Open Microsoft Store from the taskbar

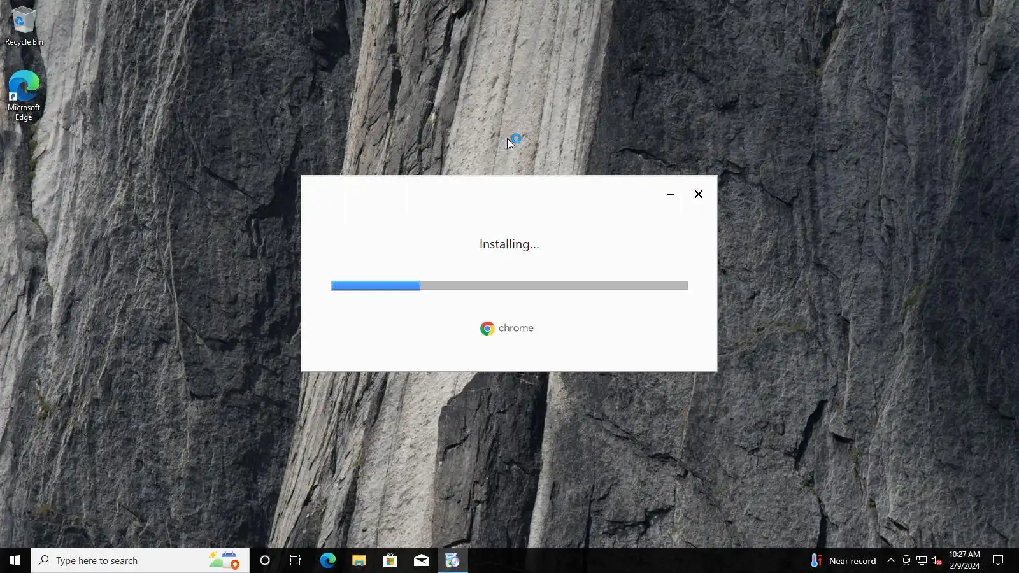tap(390, 560)
